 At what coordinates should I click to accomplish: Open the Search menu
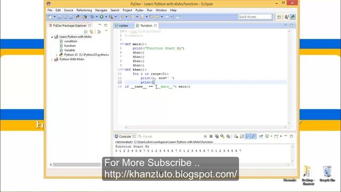pos(115,10)
